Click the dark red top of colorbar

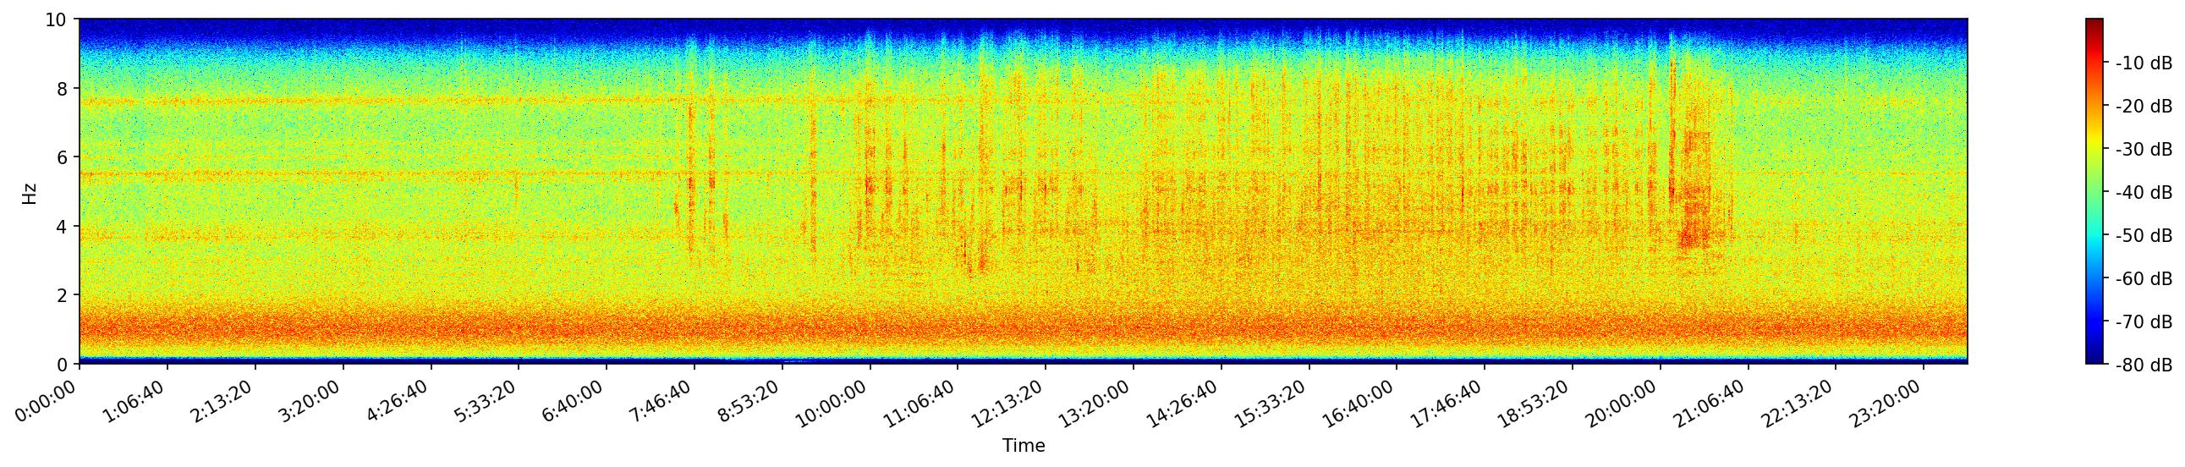click(x=2094, y=24)
